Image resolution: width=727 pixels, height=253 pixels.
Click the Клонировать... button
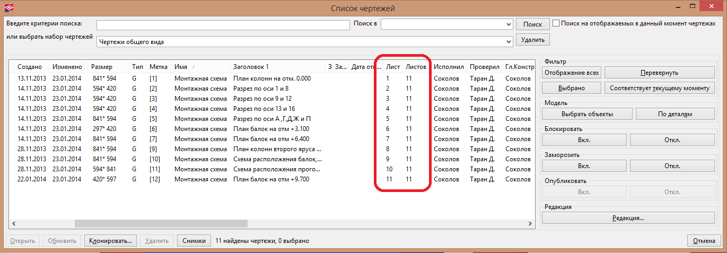click(111, 240)
